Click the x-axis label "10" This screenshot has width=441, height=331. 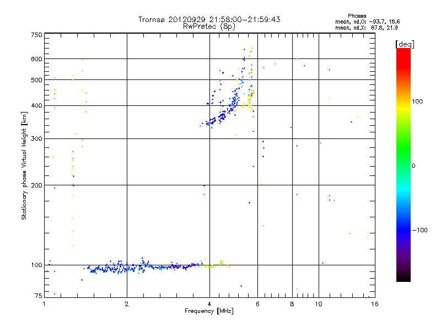(x=319, y=304)
